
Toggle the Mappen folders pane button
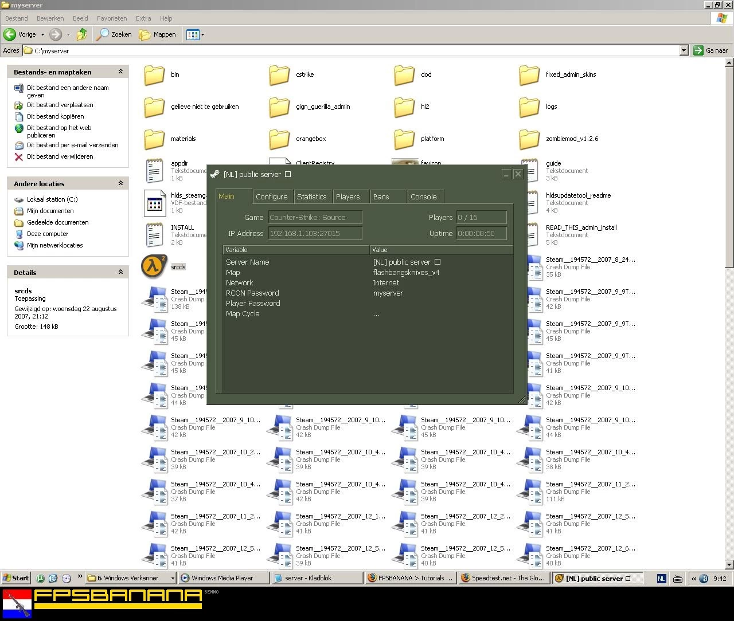pos(158,34)
